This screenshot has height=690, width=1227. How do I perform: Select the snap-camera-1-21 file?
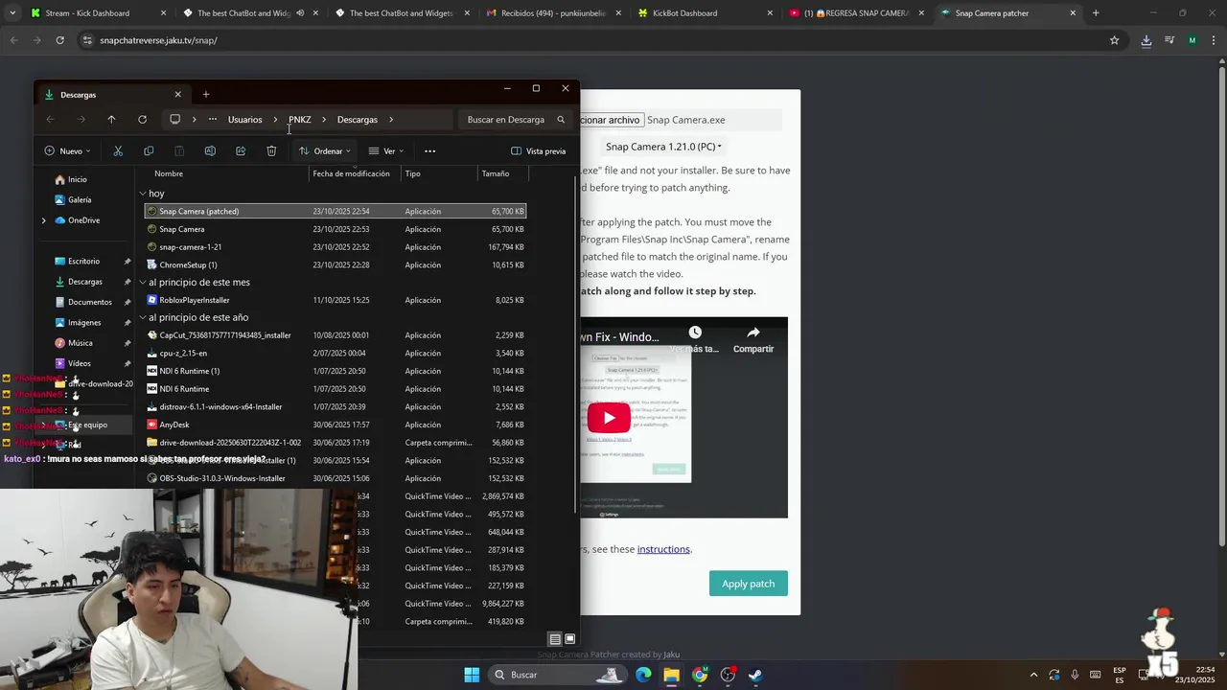click(x=336, y=247)
